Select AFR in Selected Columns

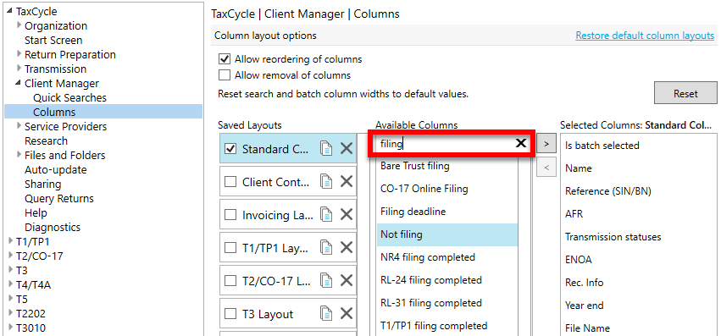(639, 214)
